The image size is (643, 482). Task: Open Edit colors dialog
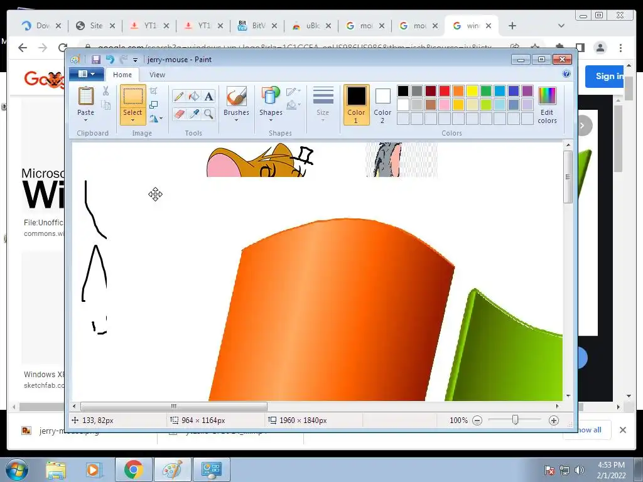(x=547, y=105)
